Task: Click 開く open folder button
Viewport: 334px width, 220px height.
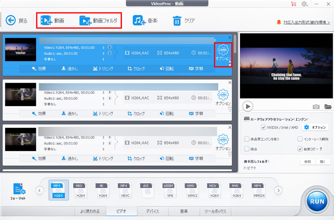Action: point(323,162)
